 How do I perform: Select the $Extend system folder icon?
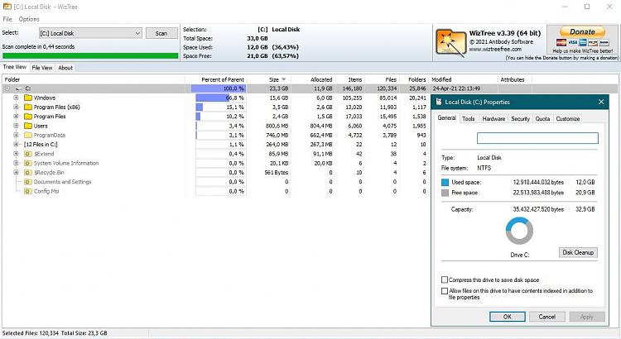27,154
